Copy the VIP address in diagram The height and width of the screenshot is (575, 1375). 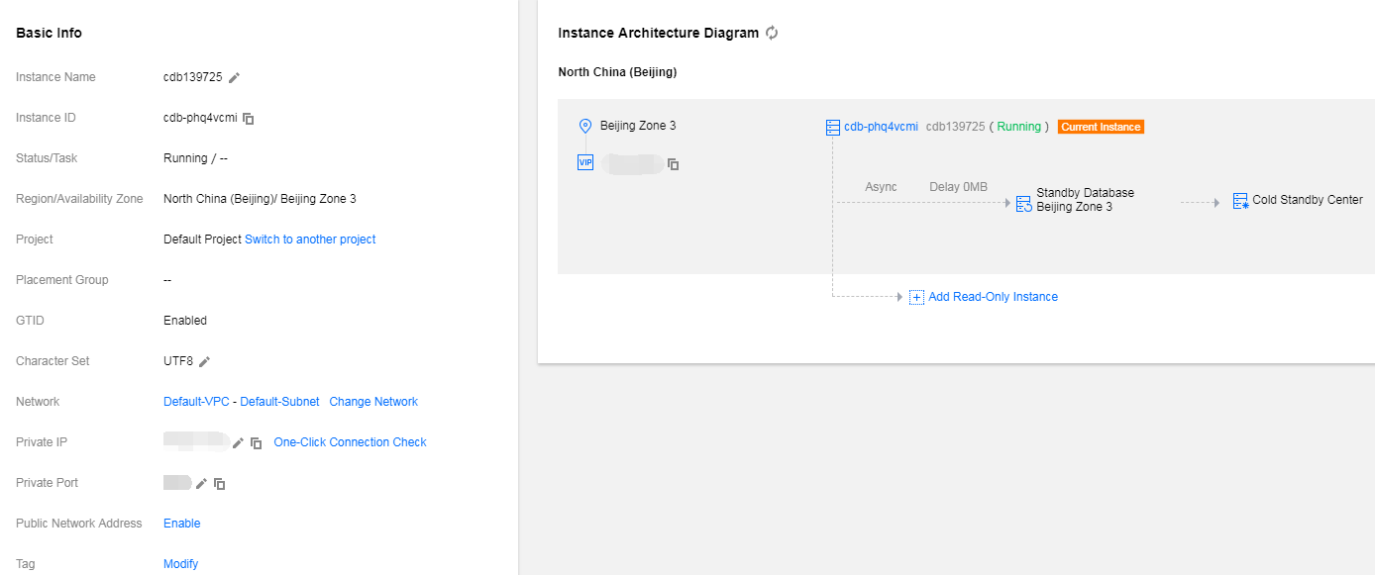coord(674,164)
